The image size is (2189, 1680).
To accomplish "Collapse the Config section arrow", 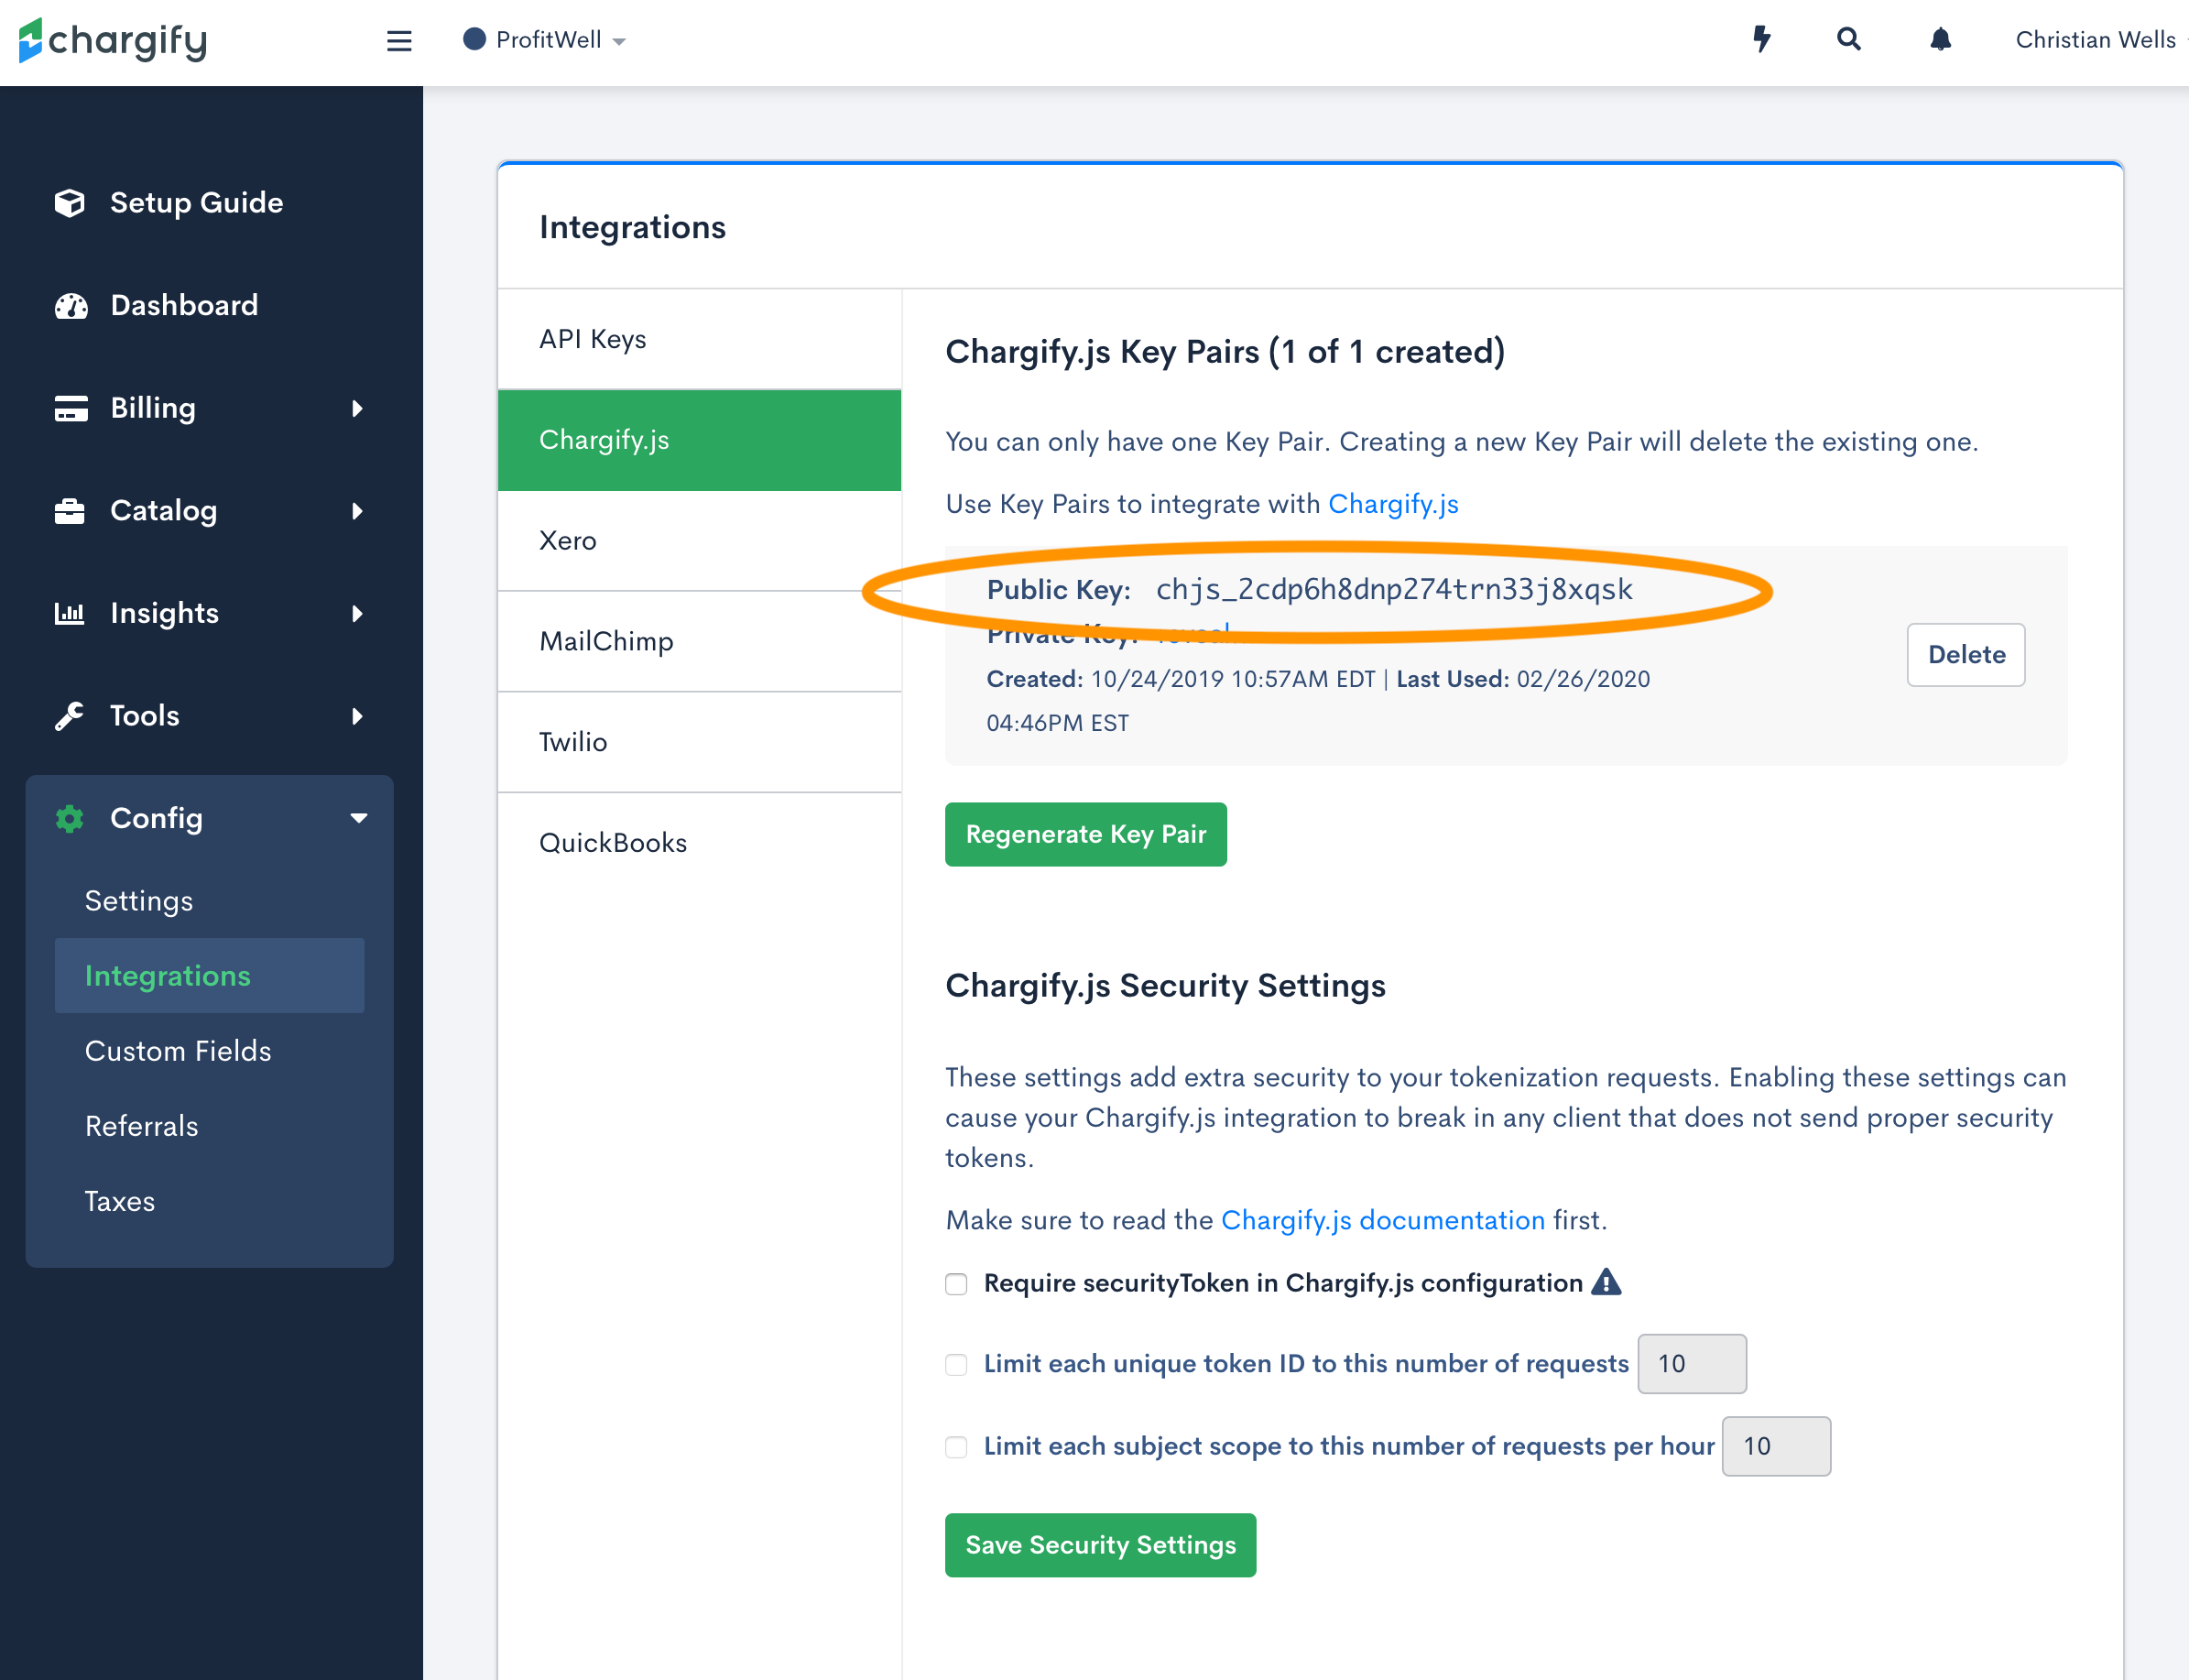I will (x=359, y=818).
